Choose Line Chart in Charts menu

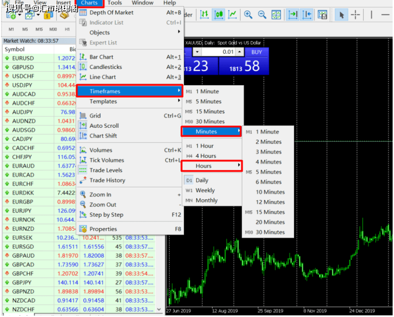point(130,77)
